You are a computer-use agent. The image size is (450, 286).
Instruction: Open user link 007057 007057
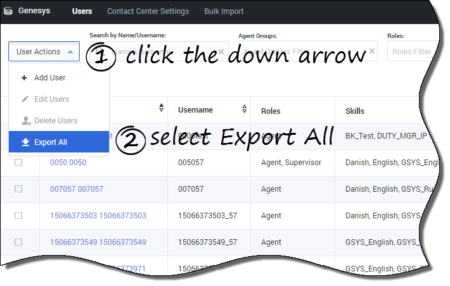76,189
